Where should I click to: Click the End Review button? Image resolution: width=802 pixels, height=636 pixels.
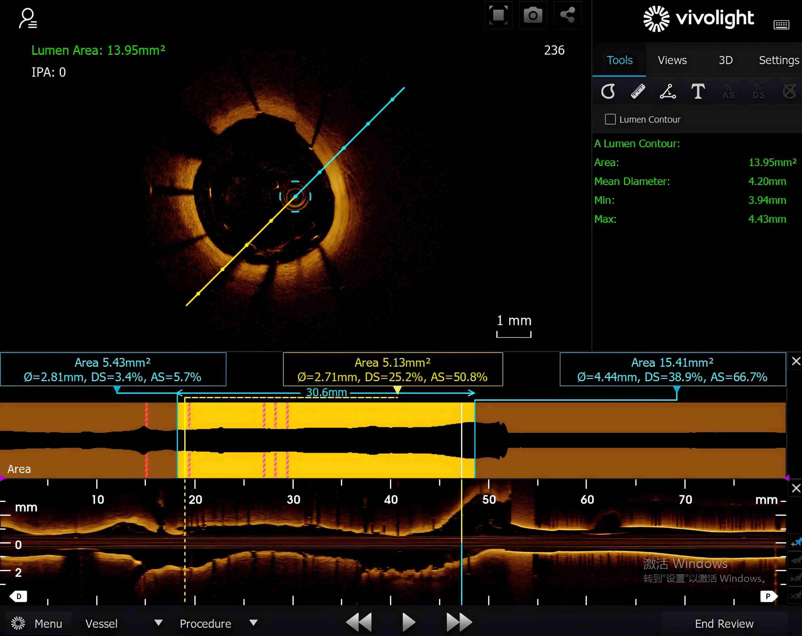(x=724, y=623)
